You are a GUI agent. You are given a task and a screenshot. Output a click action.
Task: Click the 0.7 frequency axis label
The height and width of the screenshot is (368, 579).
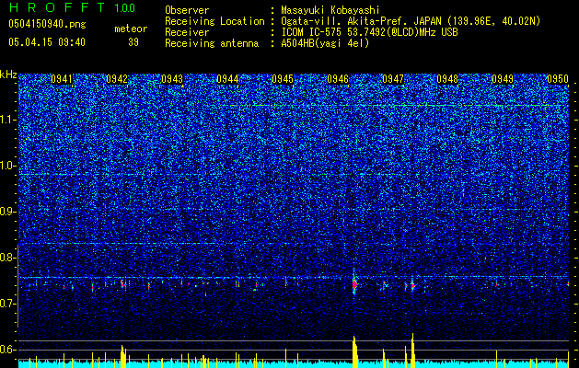[7, 304]
